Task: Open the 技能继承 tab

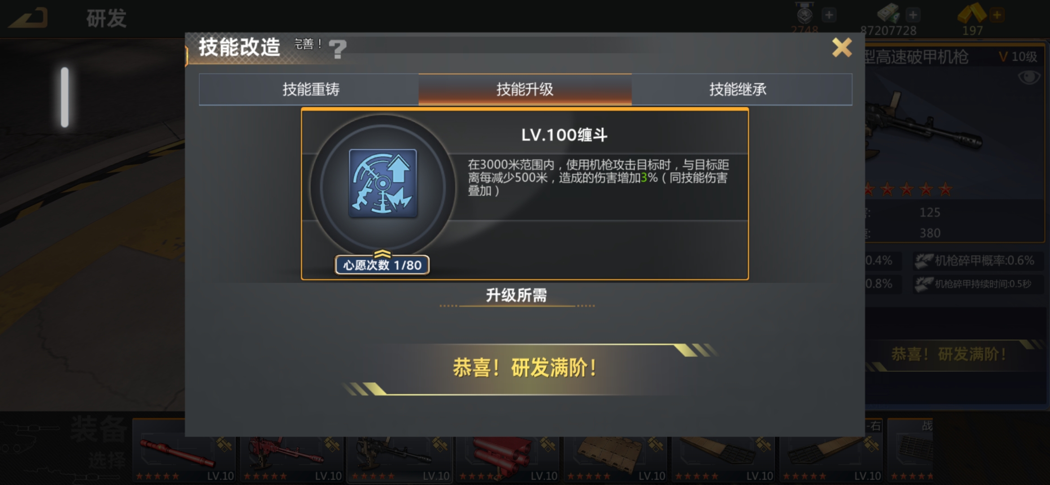Action: click(738, 89)
